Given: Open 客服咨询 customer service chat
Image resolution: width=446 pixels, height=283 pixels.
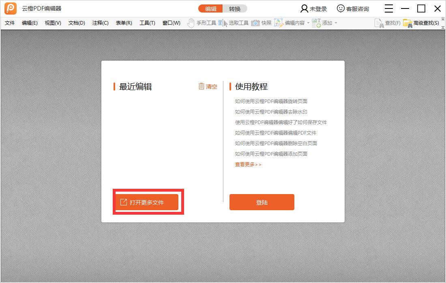Looking at the screenshot, I should click(x=353, y=9).
